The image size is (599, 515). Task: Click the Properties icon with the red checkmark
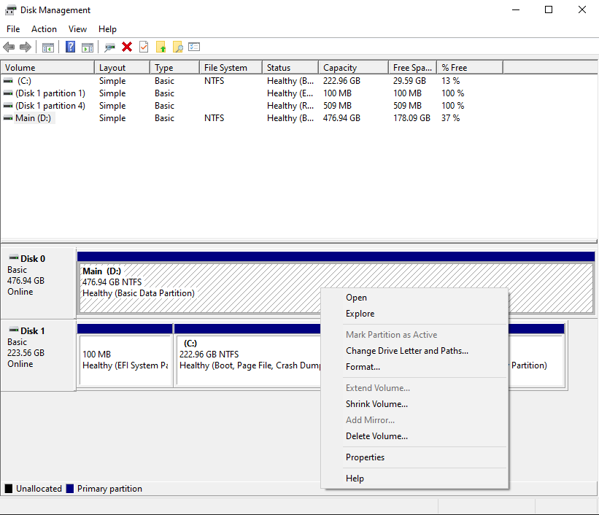click(144, 47)
